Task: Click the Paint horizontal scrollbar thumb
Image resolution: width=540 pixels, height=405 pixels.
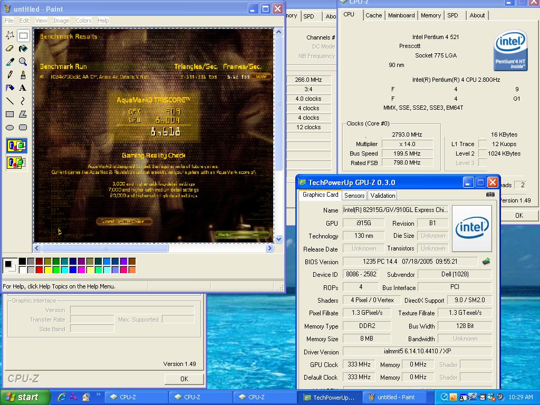Action: pyautogui.click(x=105, y=248)
